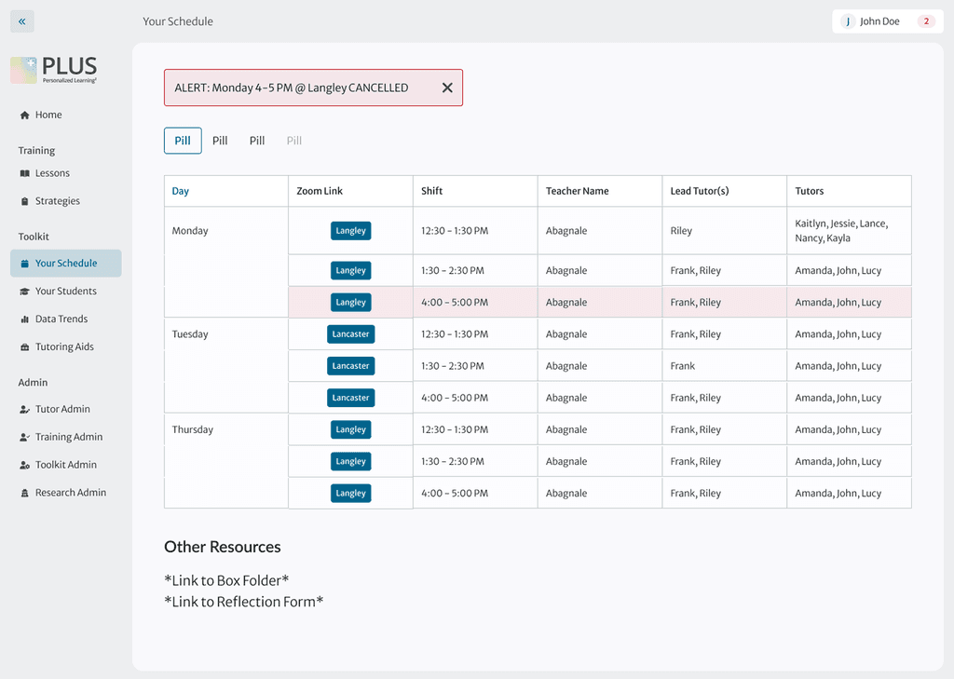Click the Research Admin icon
954x679 pixels.
coord(24,494)
